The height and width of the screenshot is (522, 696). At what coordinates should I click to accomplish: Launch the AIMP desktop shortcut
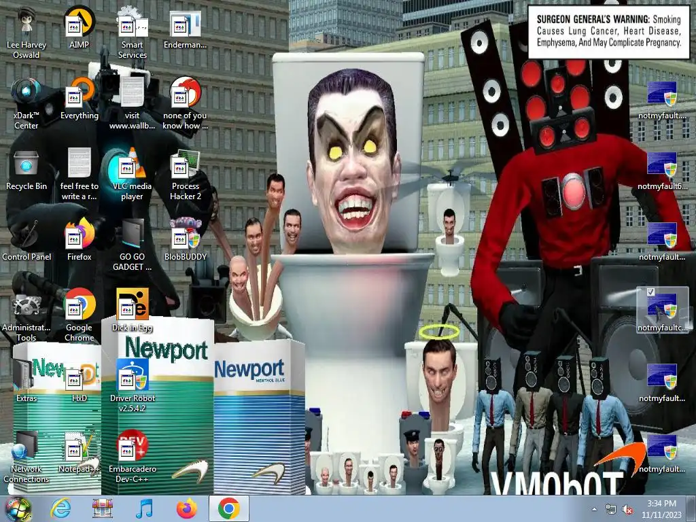click(x=79, y=28)
